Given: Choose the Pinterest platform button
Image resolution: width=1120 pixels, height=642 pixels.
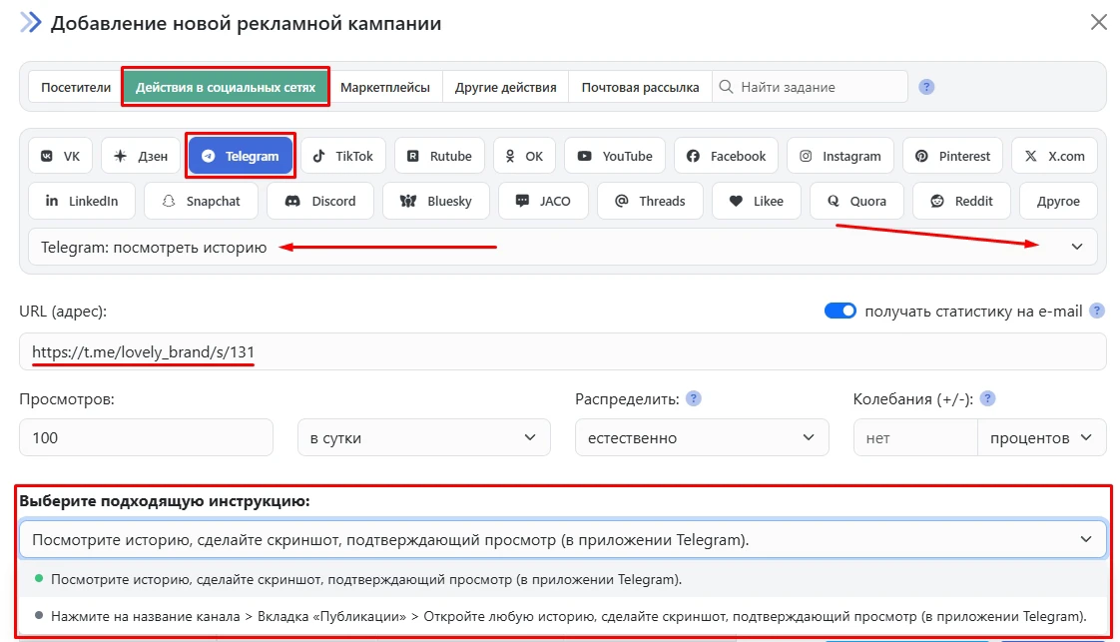Looking at the screenshot, I should (x=951, y=156).
